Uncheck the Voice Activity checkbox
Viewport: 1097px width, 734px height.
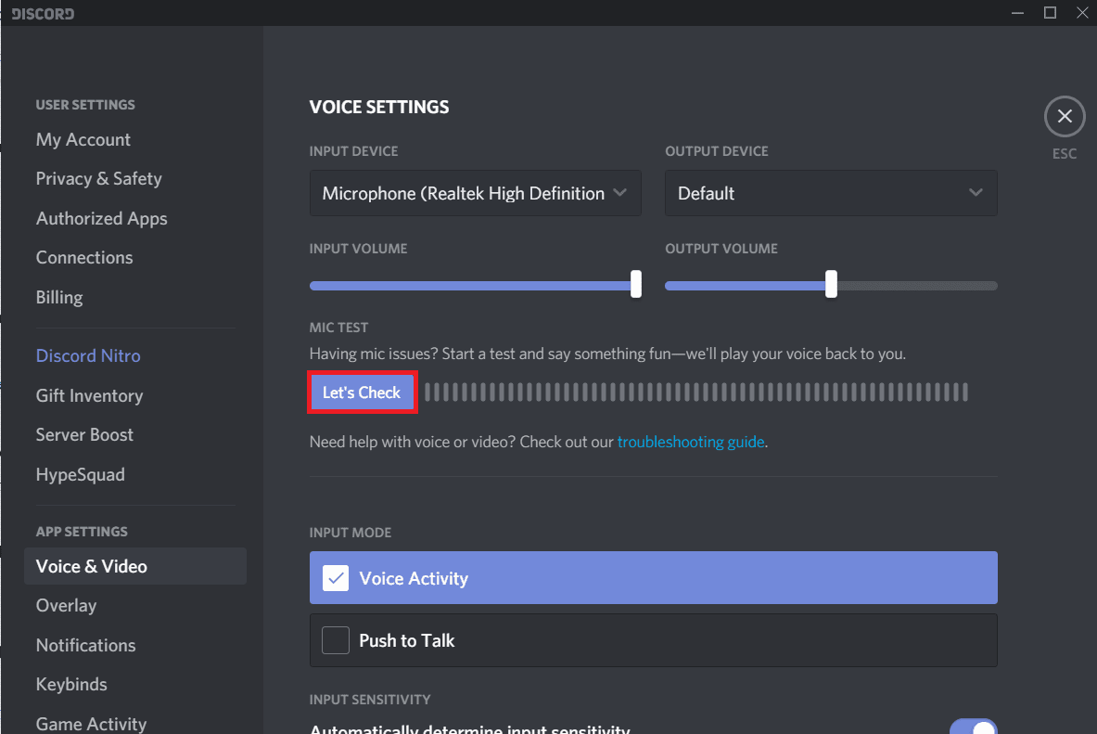(335, 578)
